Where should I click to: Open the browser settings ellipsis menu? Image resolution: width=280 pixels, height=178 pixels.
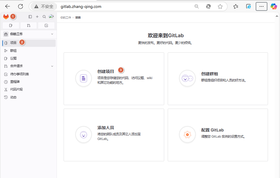pos(262,6)
